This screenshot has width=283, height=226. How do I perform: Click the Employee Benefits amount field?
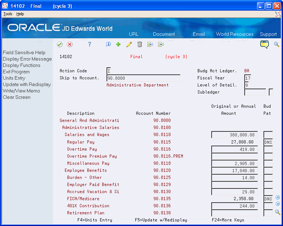coord(234,170)
